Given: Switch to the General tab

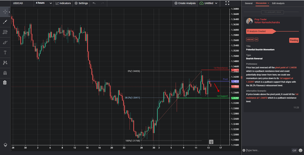Looking at the screenshot, I should click(249, 3).
